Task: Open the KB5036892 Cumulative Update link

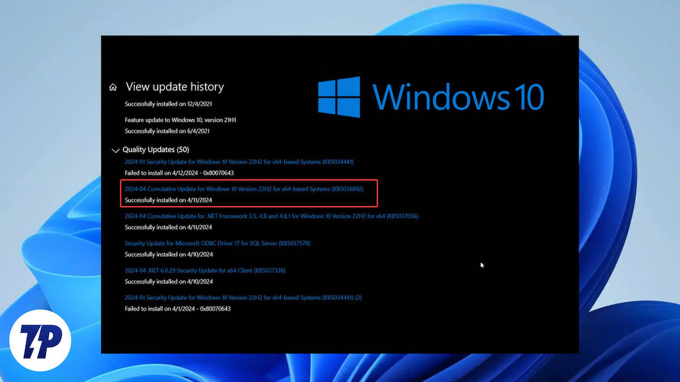Action: 244,188
